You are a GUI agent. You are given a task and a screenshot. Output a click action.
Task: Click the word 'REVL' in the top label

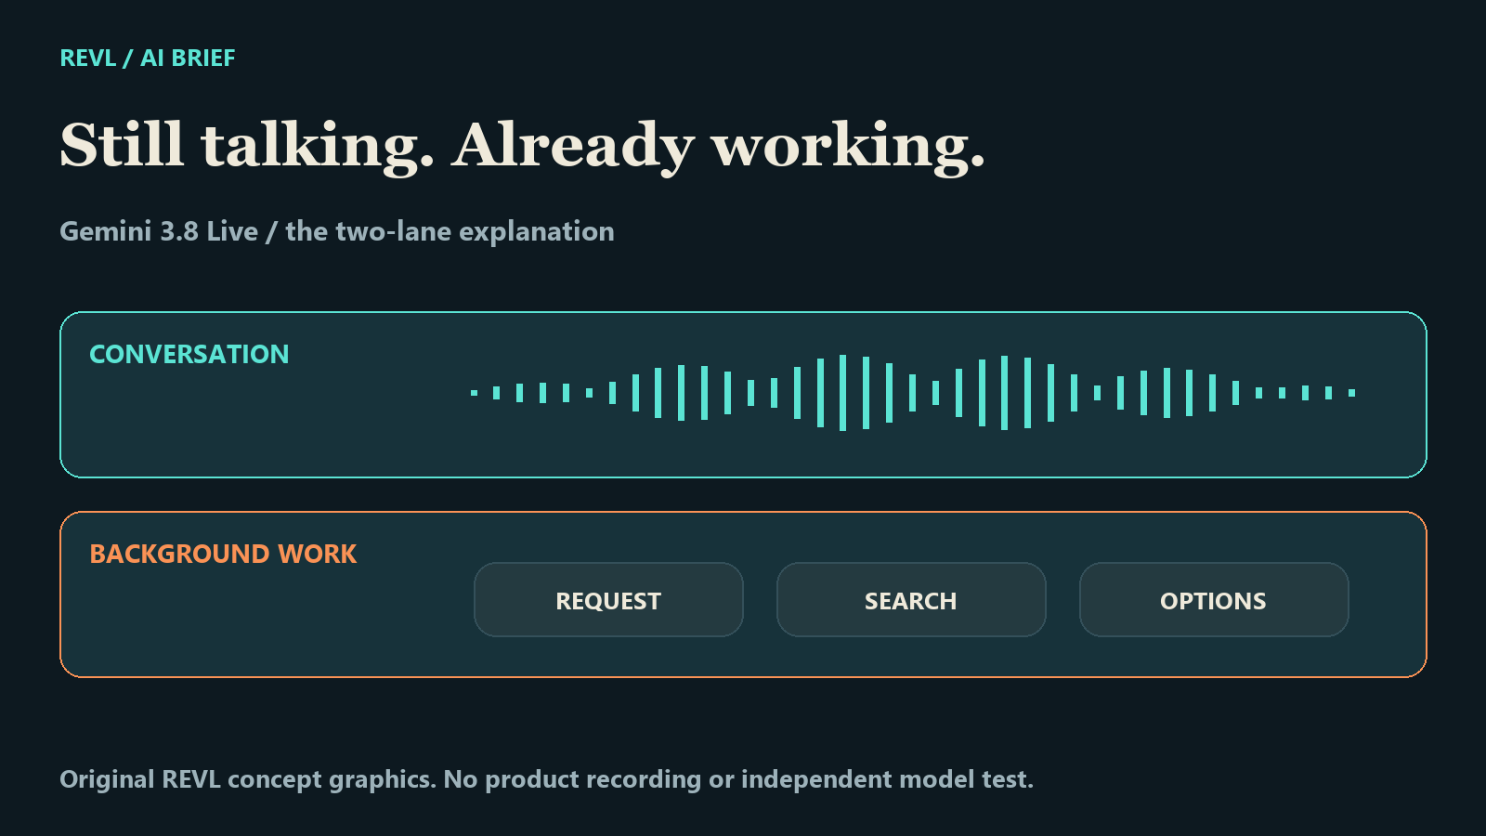(87, 58)
